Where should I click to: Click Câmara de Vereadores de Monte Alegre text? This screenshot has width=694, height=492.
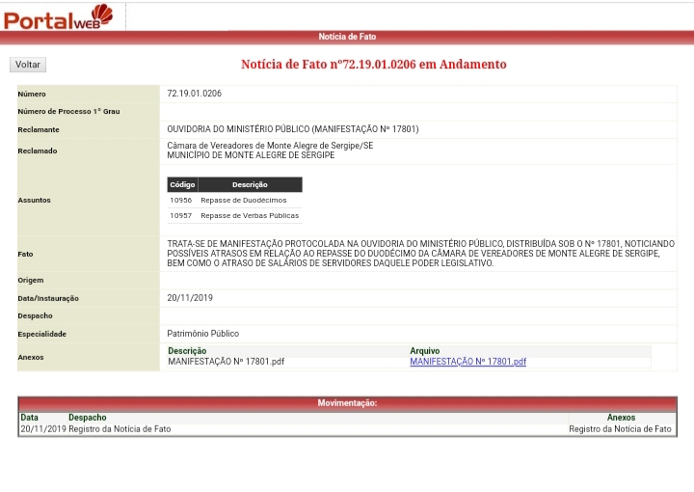[270, 146]
